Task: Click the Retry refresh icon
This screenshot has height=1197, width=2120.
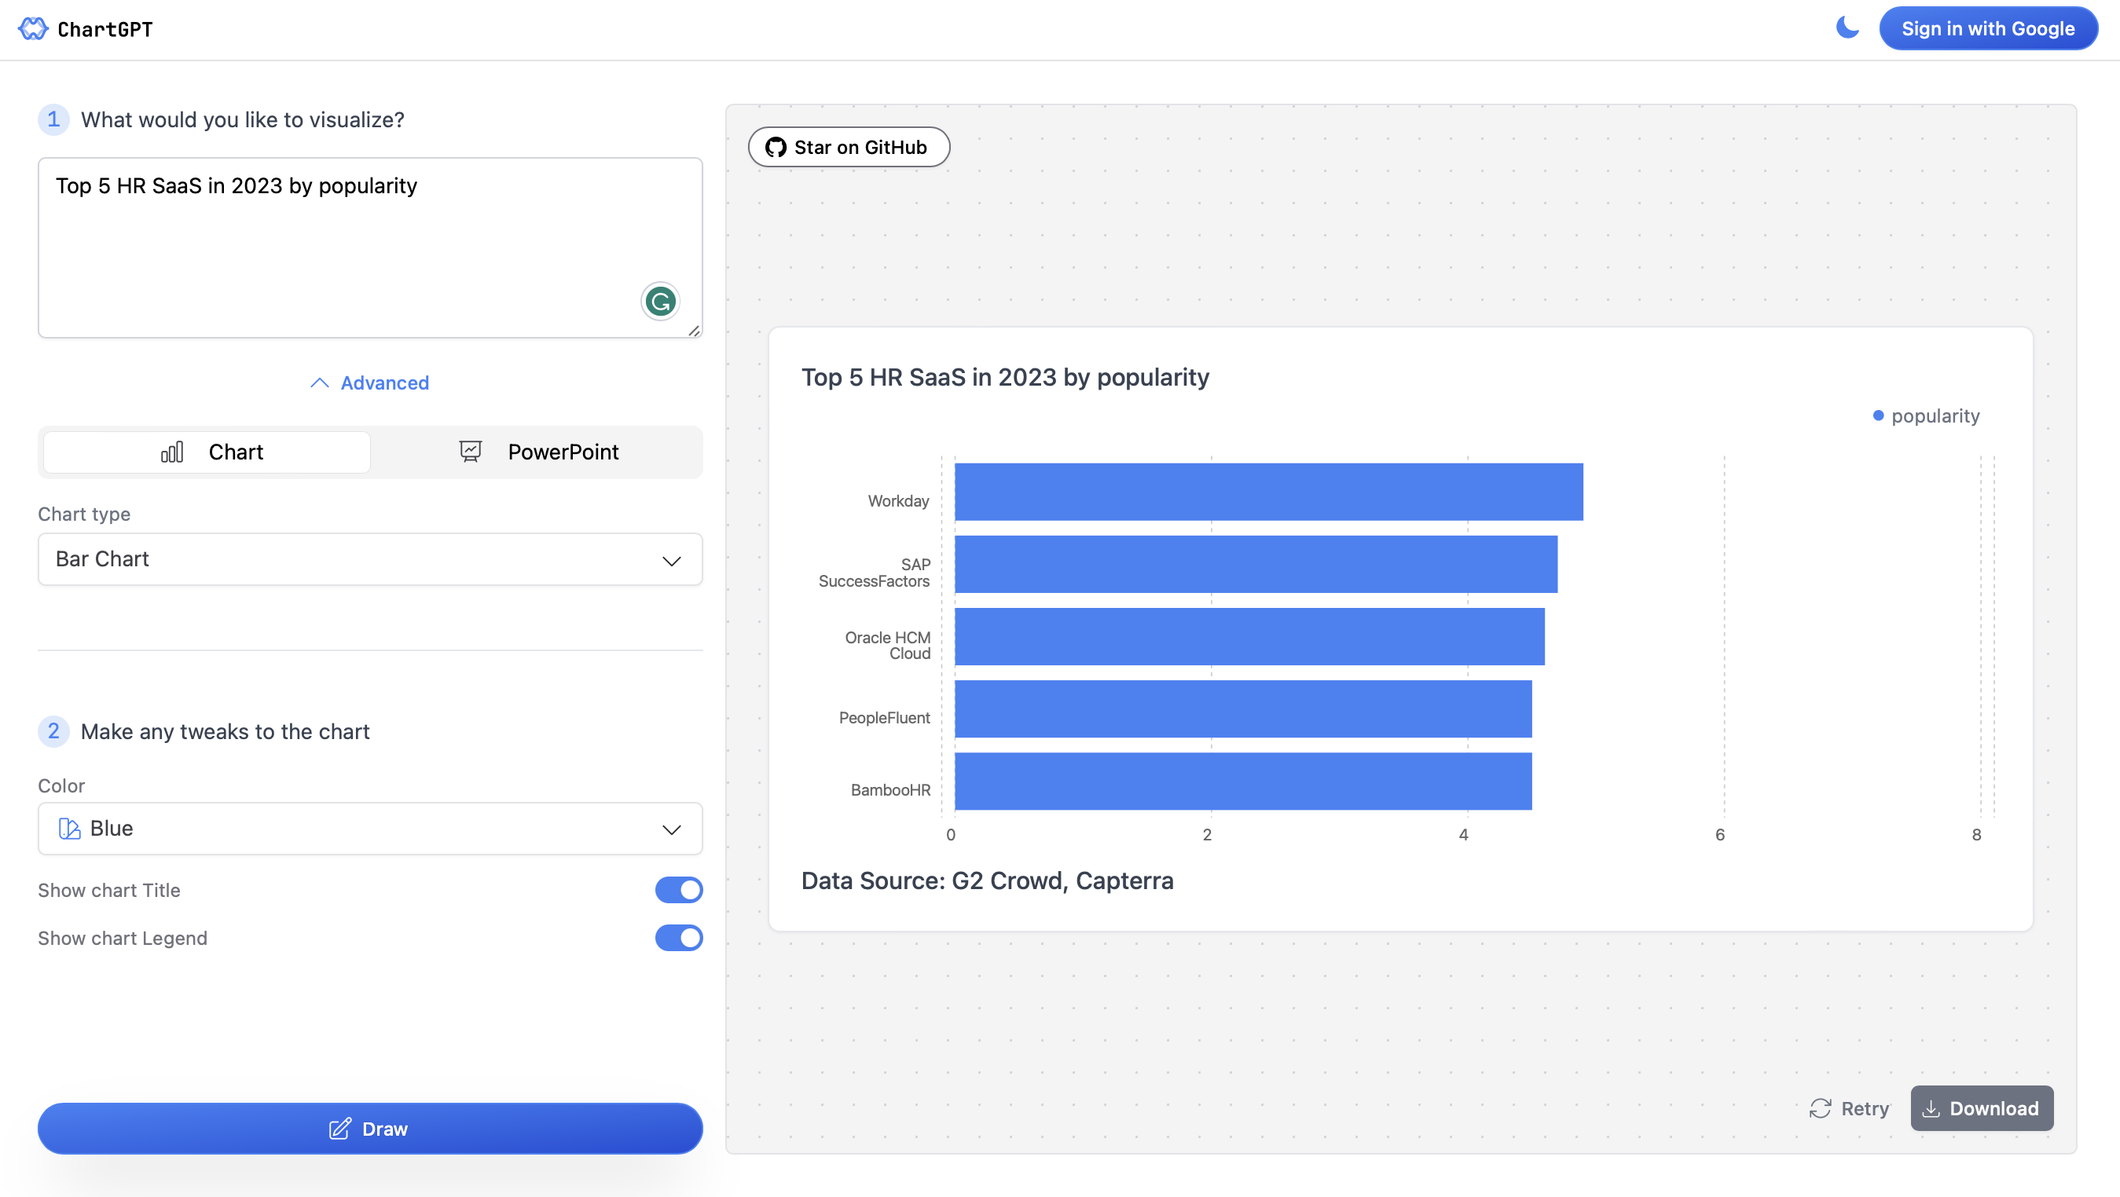Action: pos(1820,1108)
